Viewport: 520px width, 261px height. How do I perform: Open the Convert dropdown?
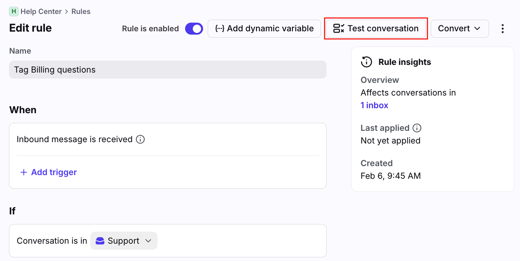click(459, 29)
